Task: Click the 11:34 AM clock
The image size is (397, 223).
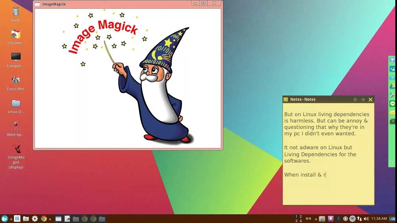Action: (x=379, y=219)
